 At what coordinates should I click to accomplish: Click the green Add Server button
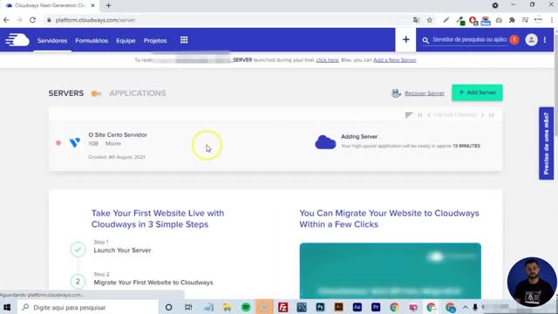[x=477, y=92]
